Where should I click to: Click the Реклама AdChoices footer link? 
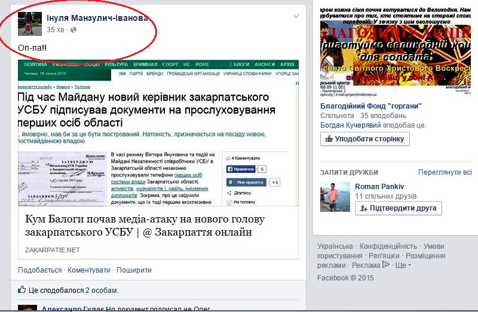[370, 265]
